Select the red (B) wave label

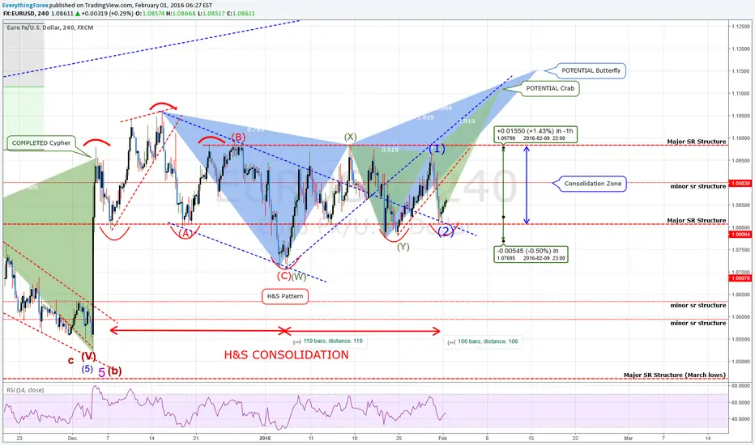(238, 138)
